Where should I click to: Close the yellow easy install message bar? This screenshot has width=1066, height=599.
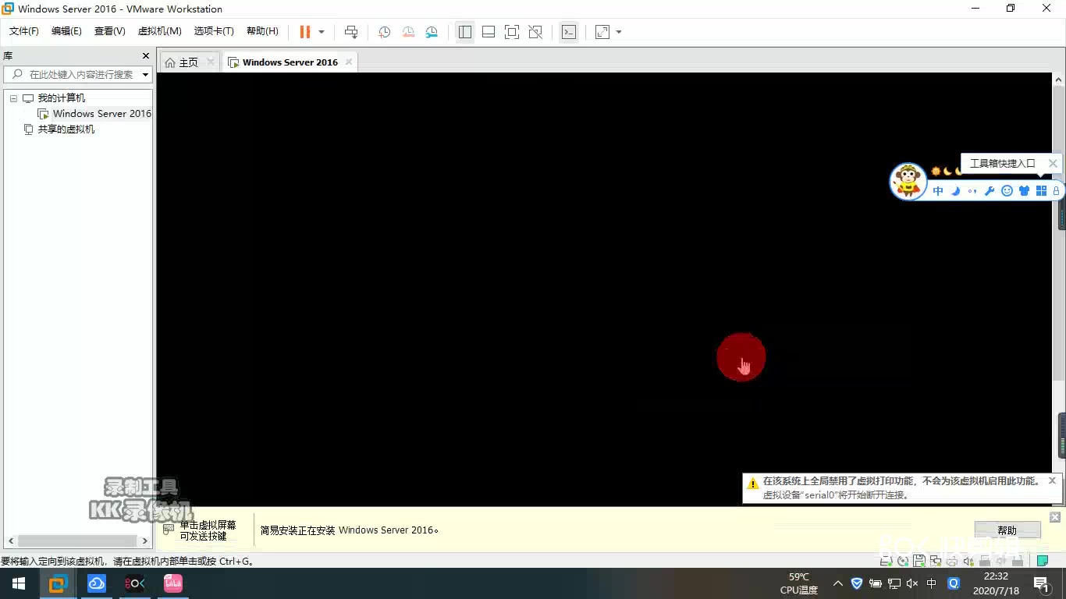pyautogui.click(x=1055, y=517)
